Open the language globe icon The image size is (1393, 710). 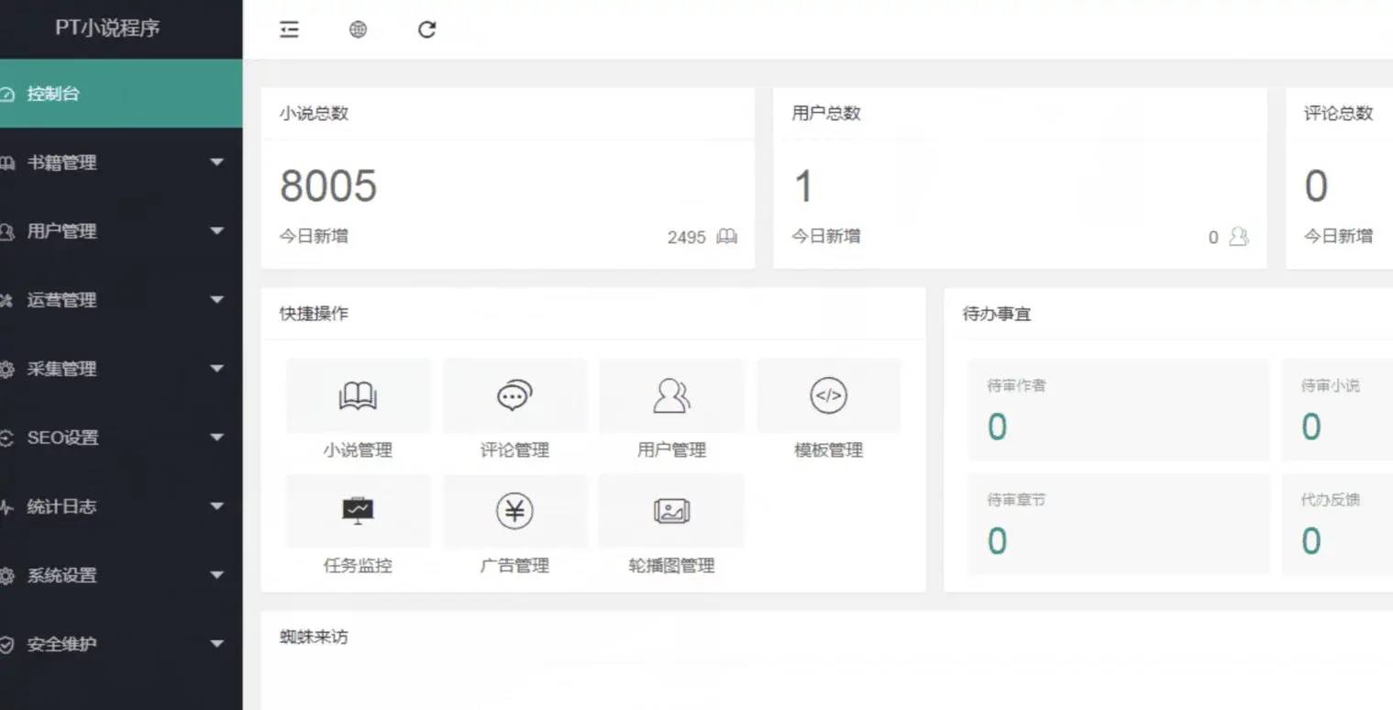[x=358, y=29]
